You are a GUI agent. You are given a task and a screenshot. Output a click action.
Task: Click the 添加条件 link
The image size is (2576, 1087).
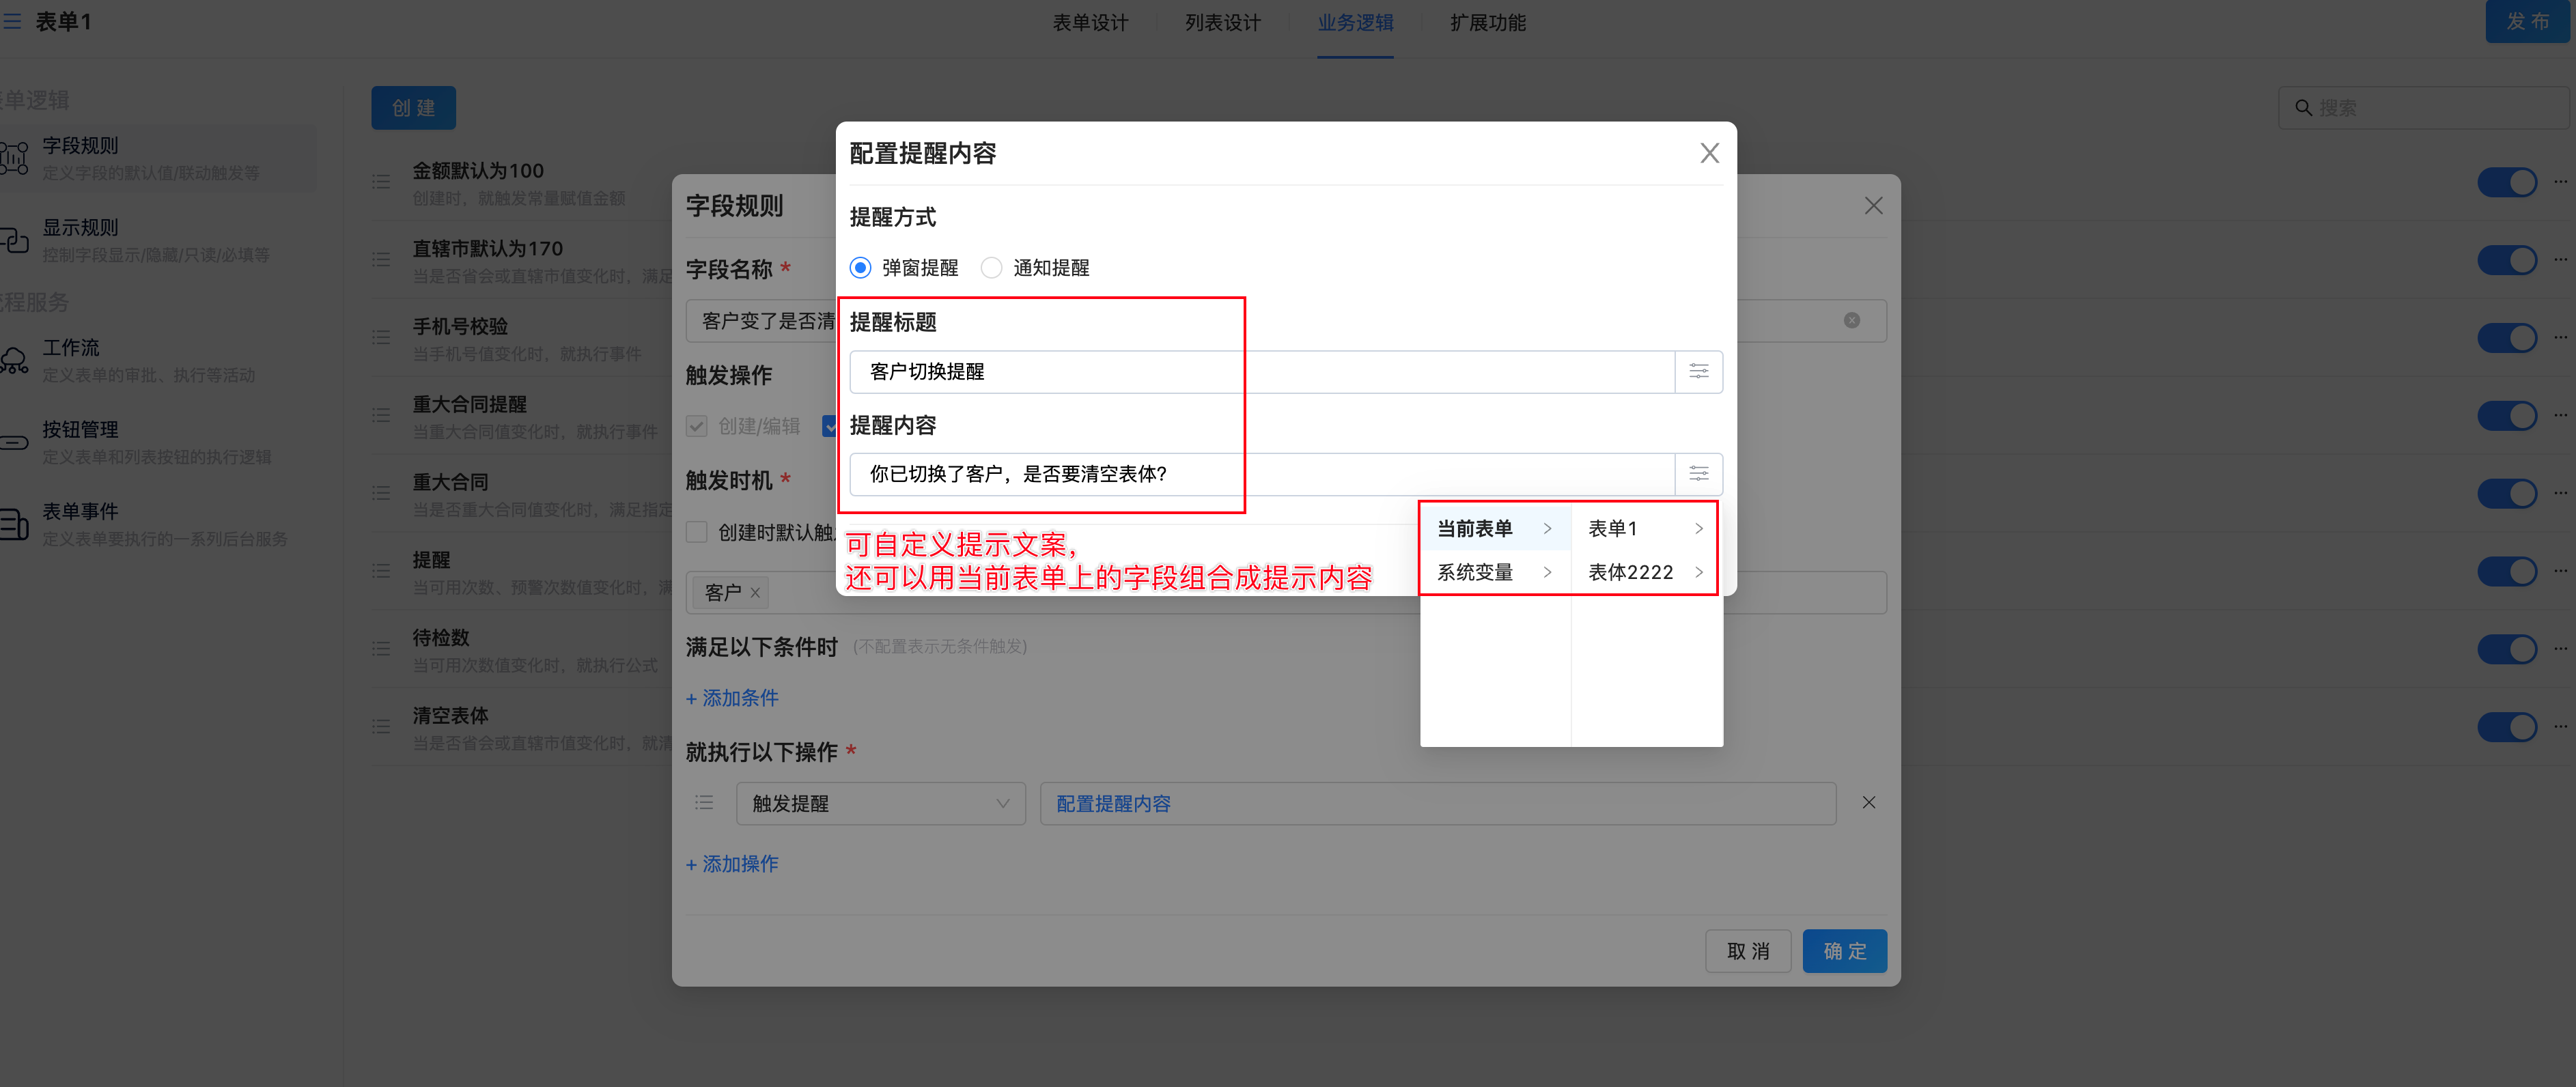732,698
